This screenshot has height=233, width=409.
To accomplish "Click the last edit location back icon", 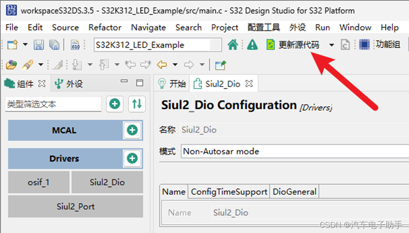I will pos(130,65).
